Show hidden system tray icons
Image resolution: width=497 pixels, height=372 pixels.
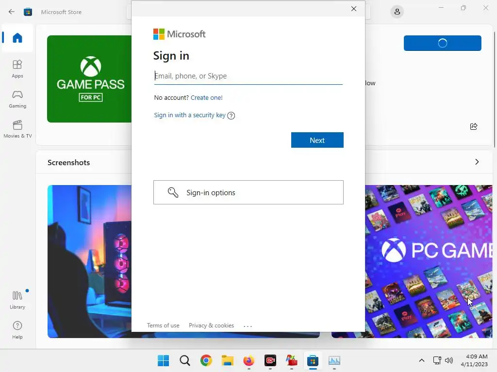[x=422, y=360]
